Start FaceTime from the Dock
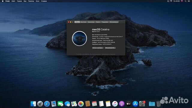Viewport: 192px width, 108px height. click(x=60, y=104)
